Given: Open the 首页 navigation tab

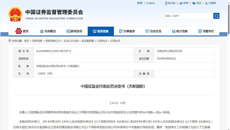Looking at the screenshot, I should coord(22,31).
